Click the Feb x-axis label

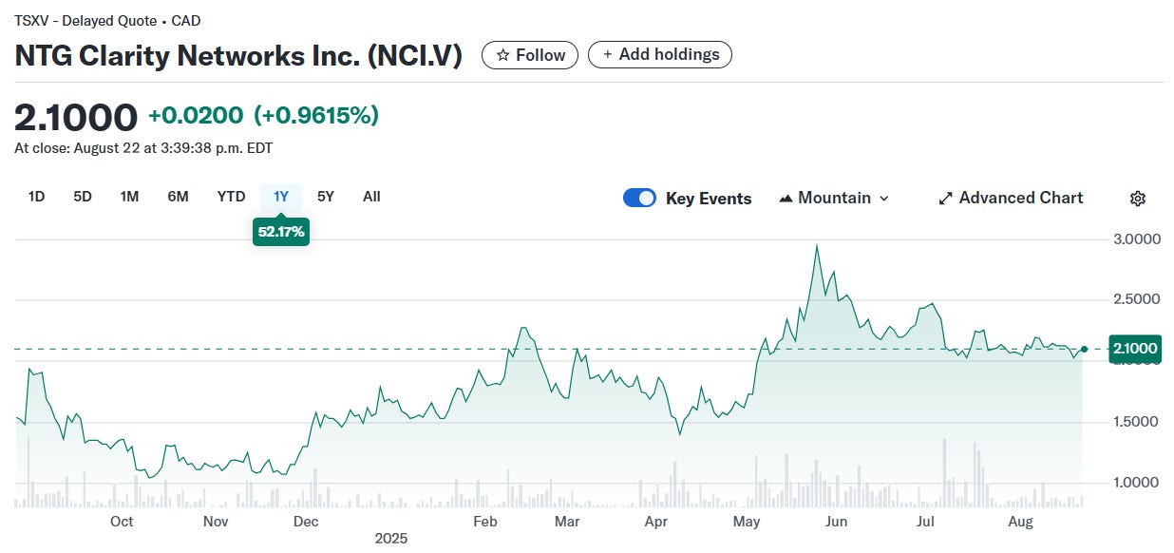coord(485,522)
